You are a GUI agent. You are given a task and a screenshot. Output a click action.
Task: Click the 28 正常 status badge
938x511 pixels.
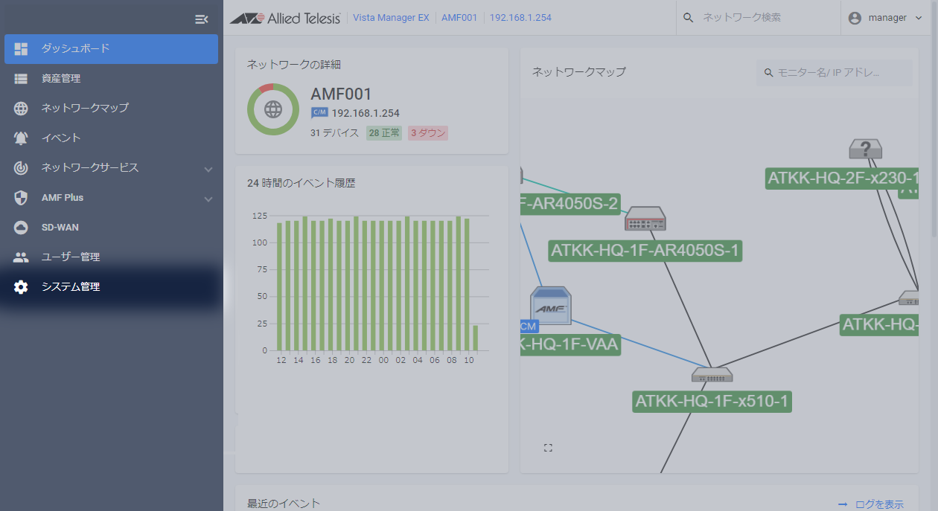(384, 133)
